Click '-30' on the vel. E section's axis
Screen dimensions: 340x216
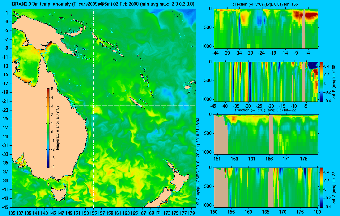coord(248,106)
